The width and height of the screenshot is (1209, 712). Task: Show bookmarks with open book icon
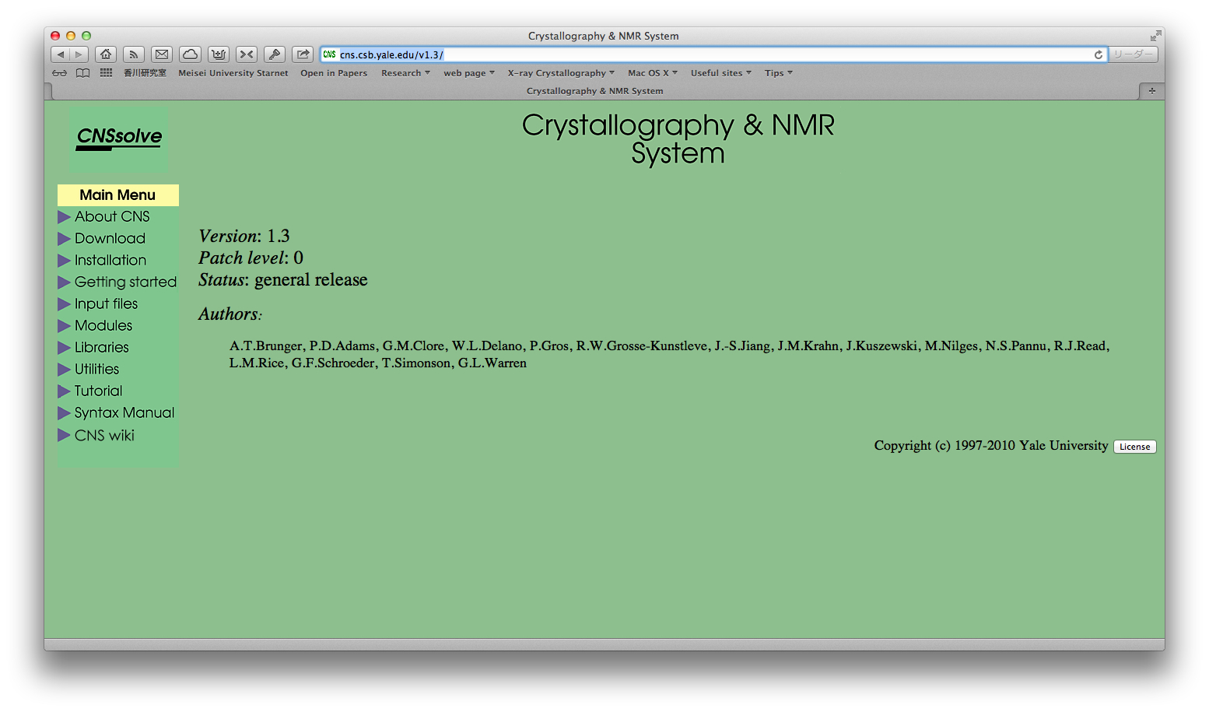82,73
